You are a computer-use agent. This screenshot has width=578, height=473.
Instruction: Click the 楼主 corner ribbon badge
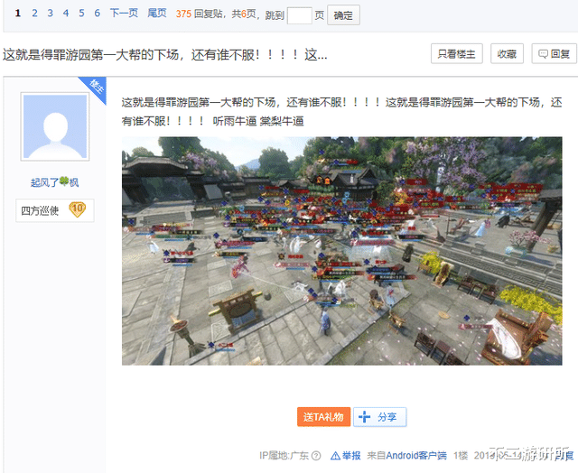tap(95, 88)
